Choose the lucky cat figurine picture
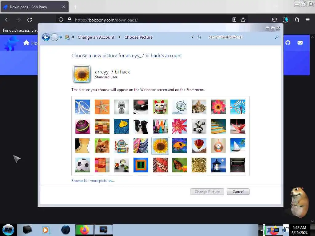The width and height of the screenshot is (315, 236). [160, 107]
